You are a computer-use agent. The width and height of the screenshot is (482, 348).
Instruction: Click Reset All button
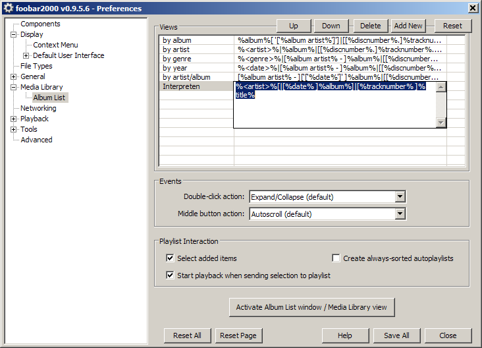point(187,335)
